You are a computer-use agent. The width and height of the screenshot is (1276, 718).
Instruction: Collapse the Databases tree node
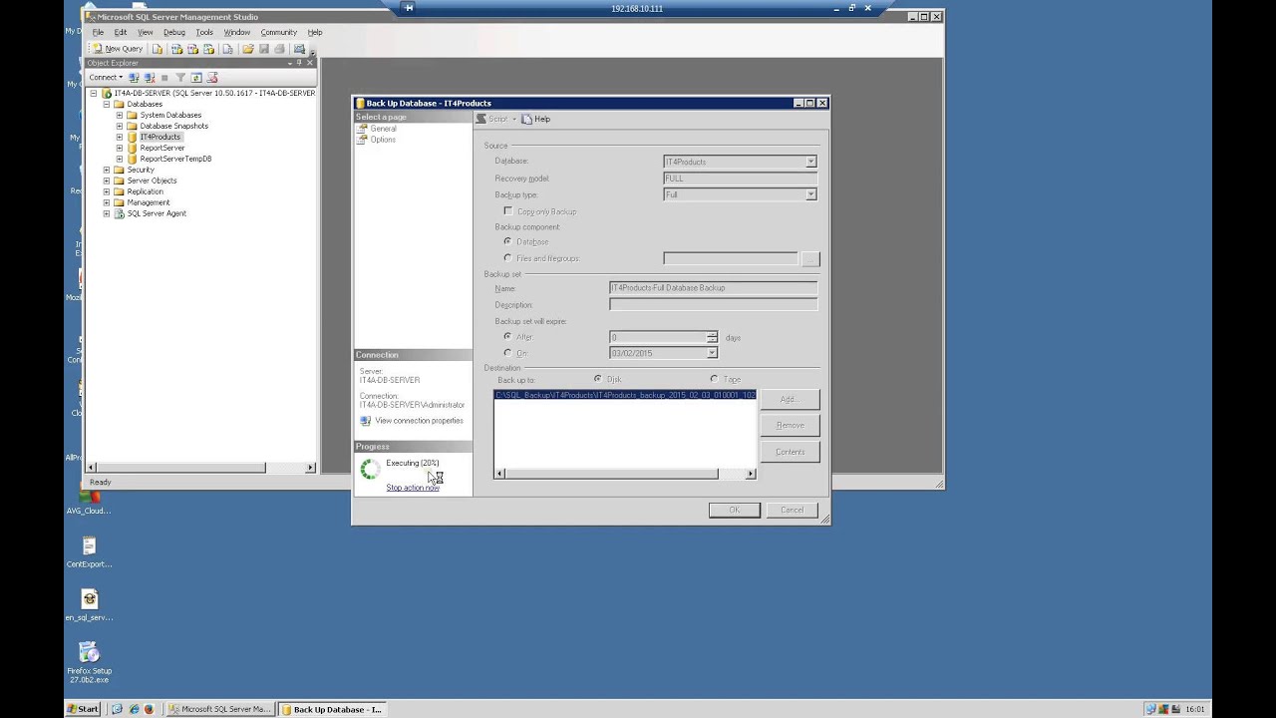coord(107,104)
